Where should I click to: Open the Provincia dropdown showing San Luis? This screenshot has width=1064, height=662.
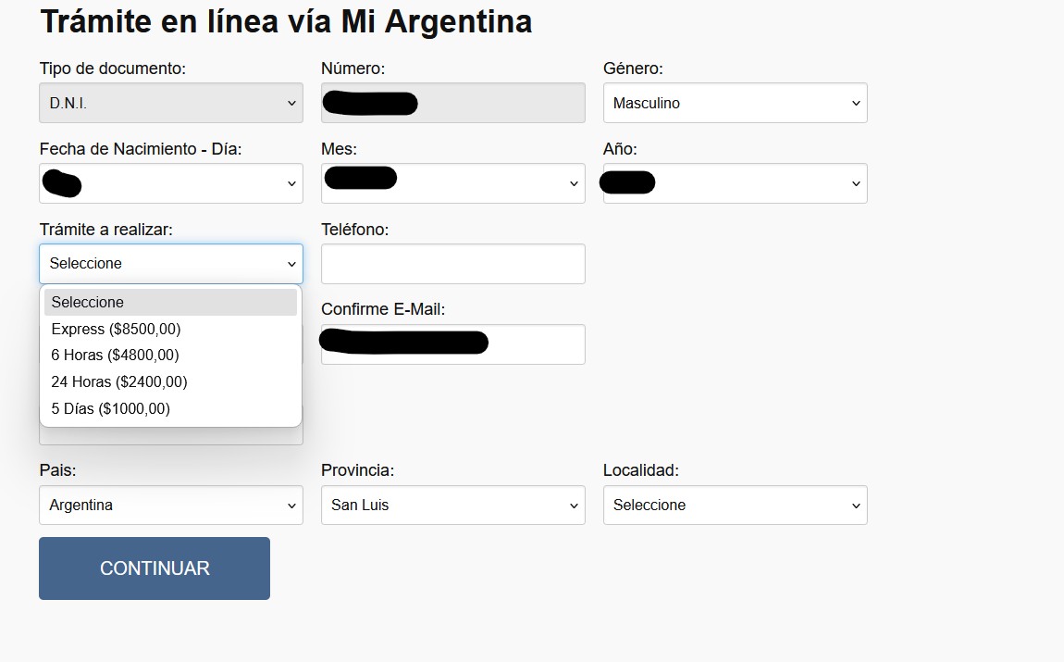453,506
